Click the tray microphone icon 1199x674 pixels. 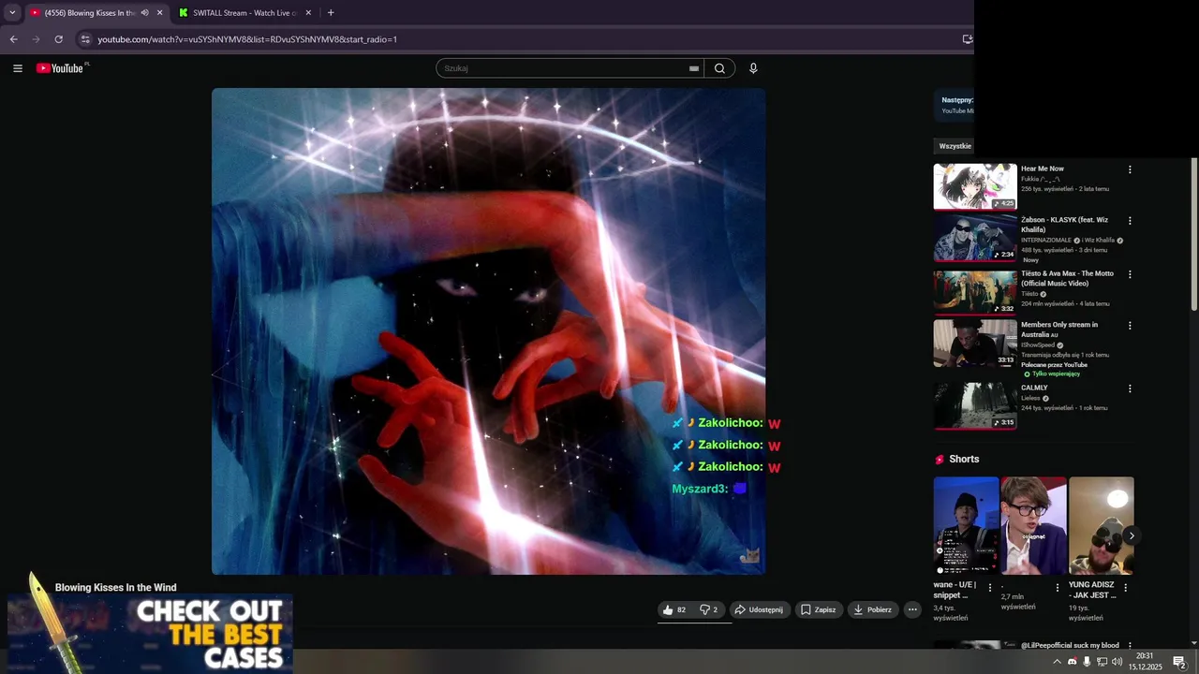tap(1087, 662)
